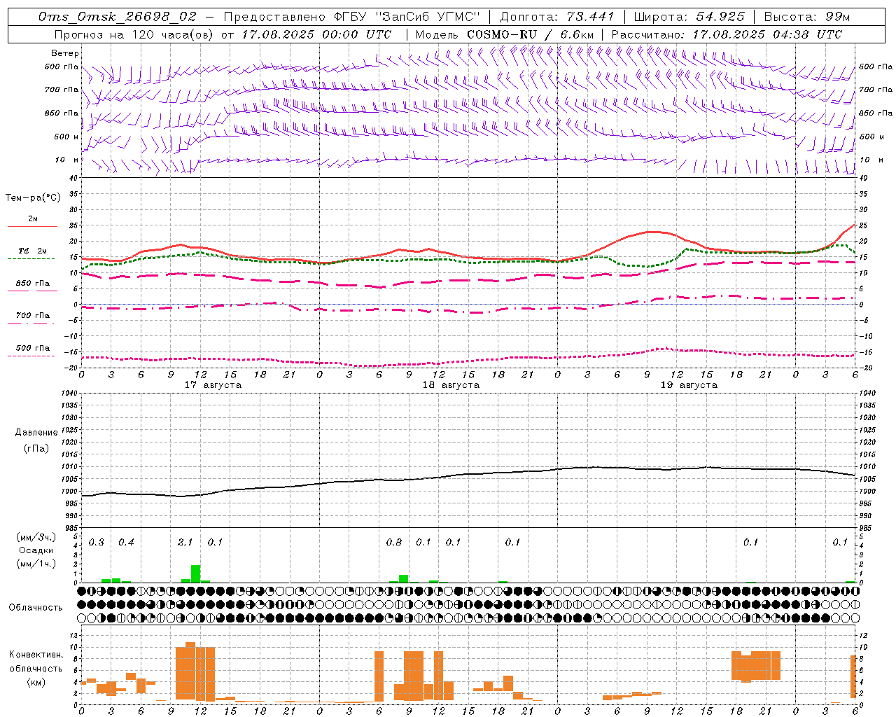Screen dimensions: 896x717
Task: Click the Модель COSMO-RU / 6.6км label
Action: pos(504,34)
